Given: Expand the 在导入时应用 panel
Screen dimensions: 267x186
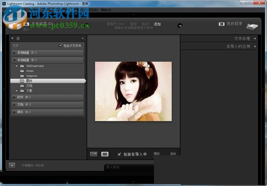Looking at the screenshot, I should [x=255, y=46].
